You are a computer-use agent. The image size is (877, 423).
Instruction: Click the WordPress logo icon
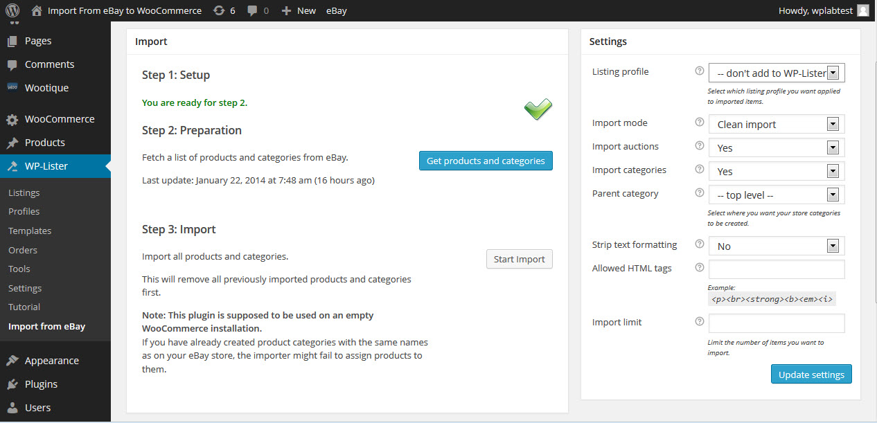click(x=12, y=10)
